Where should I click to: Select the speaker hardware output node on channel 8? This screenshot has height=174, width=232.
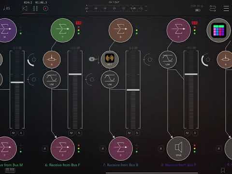tap(178, 148)
